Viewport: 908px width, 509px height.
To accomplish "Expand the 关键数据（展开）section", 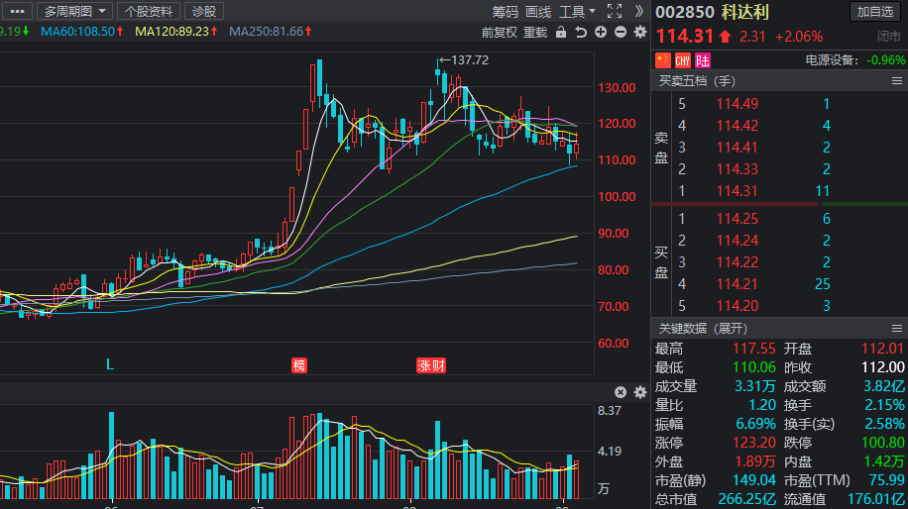I will point(703,329).
